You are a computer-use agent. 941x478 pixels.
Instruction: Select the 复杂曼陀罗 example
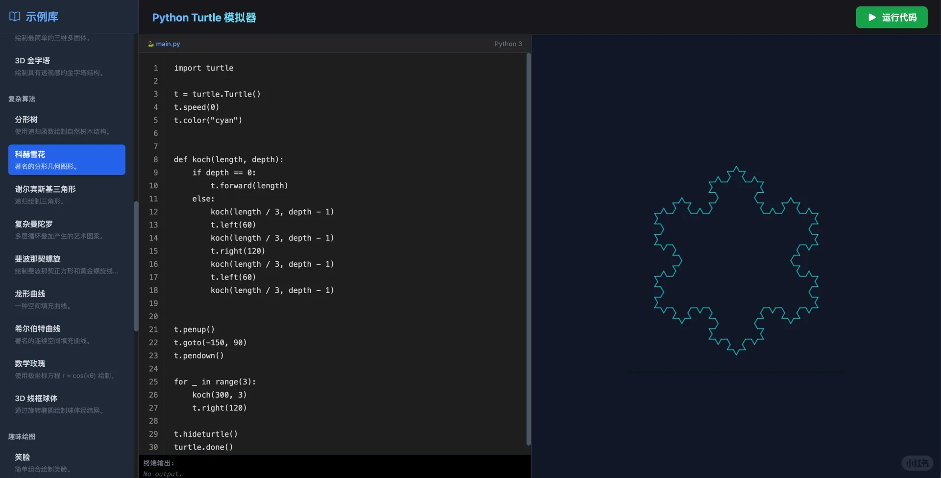pyautogui.click(x=66, y=229)
